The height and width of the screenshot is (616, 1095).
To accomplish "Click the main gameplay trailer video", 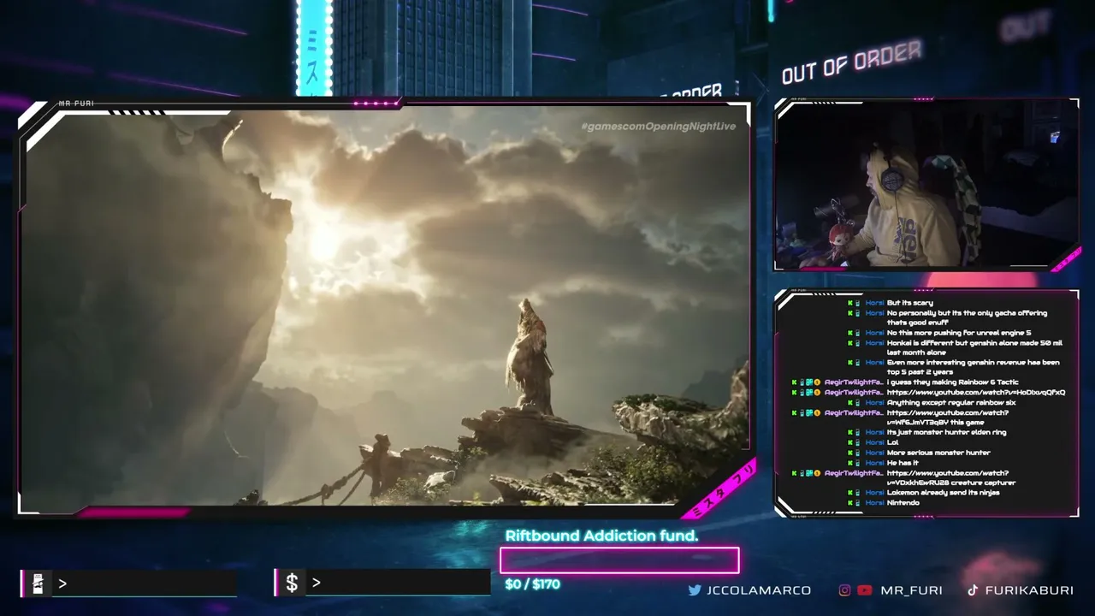I will [385, 308].
